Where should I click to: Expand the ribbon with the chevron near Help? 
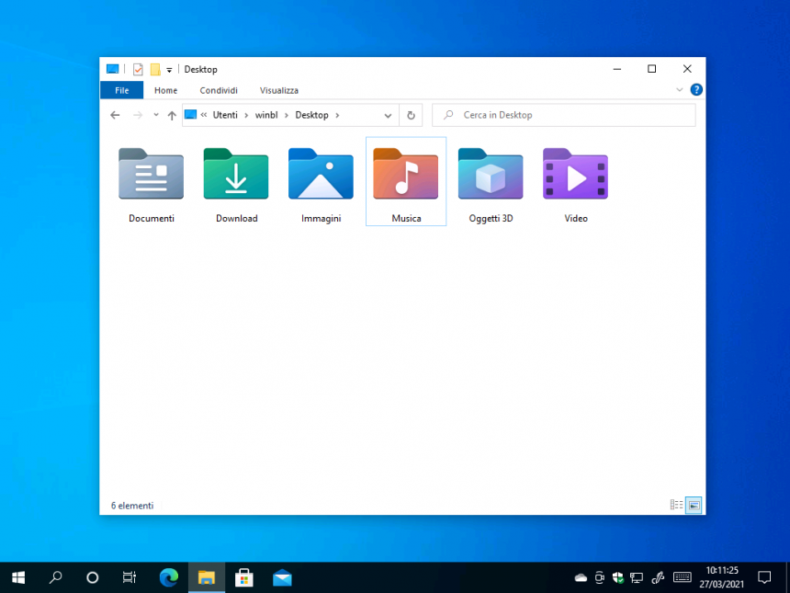tap(679, 89)
